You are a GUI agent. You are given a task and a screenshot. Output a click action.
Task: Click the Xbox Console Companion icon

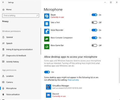tap(47, 39)
